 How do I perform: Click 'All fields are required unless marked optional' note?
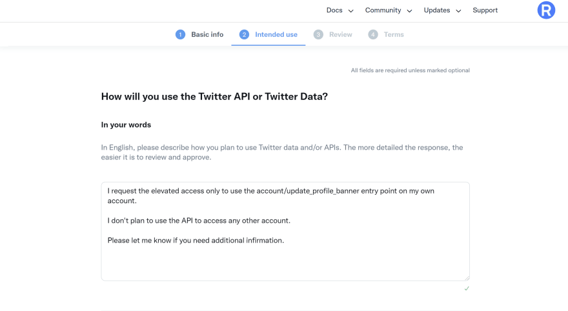(410, 70)
